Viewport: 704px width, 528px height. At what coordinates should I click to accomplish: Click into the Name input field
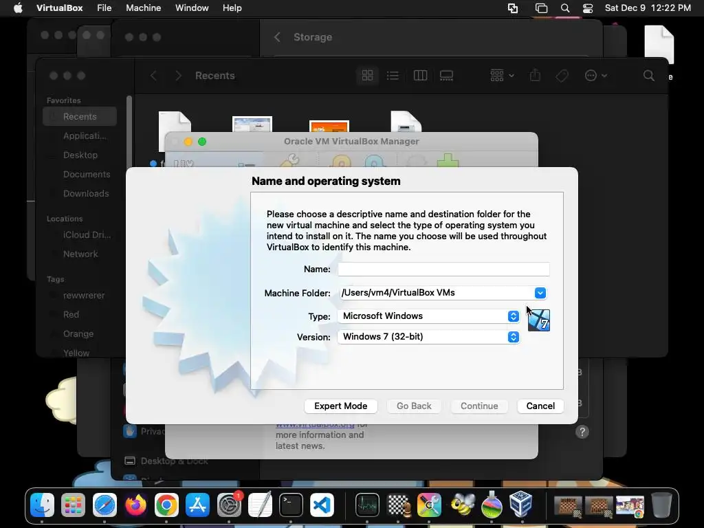tap(443, 269)
